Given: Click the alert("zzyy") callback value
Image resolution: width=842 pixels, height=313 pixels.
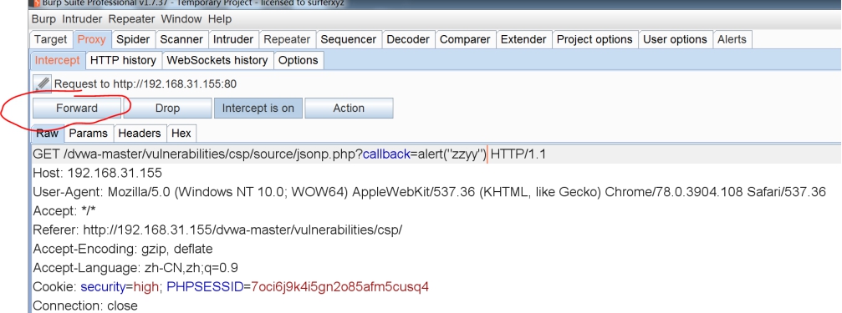Looking at the screenshot, I should coord(452,155).
